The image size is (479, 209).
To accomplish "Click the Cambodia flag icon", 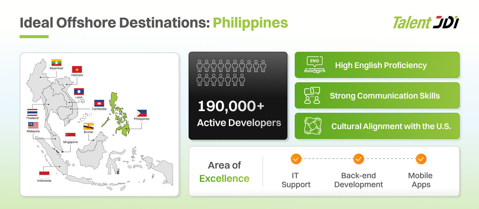I will coord(99,103).
